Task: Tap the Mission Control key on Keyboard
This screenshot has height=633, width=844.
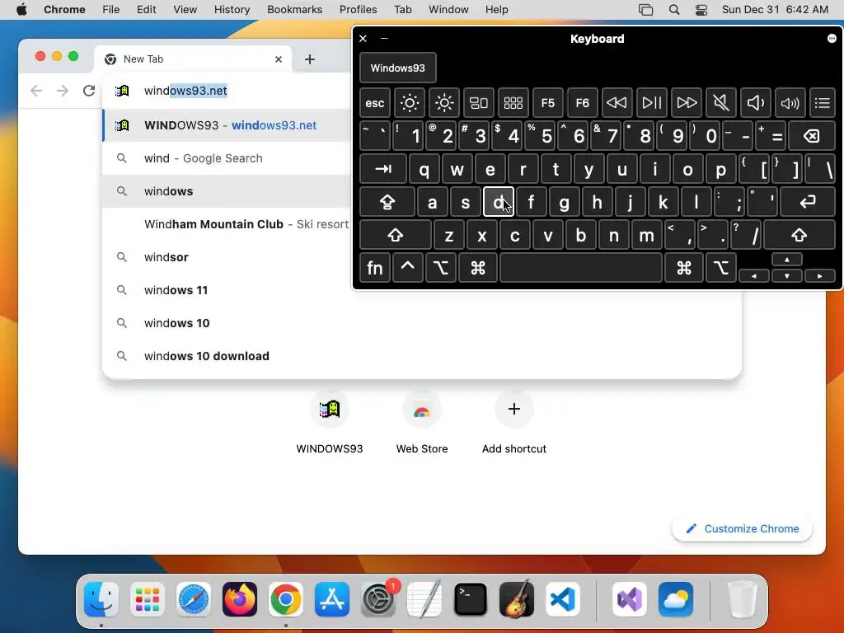Action: click(x=479, y=103)
